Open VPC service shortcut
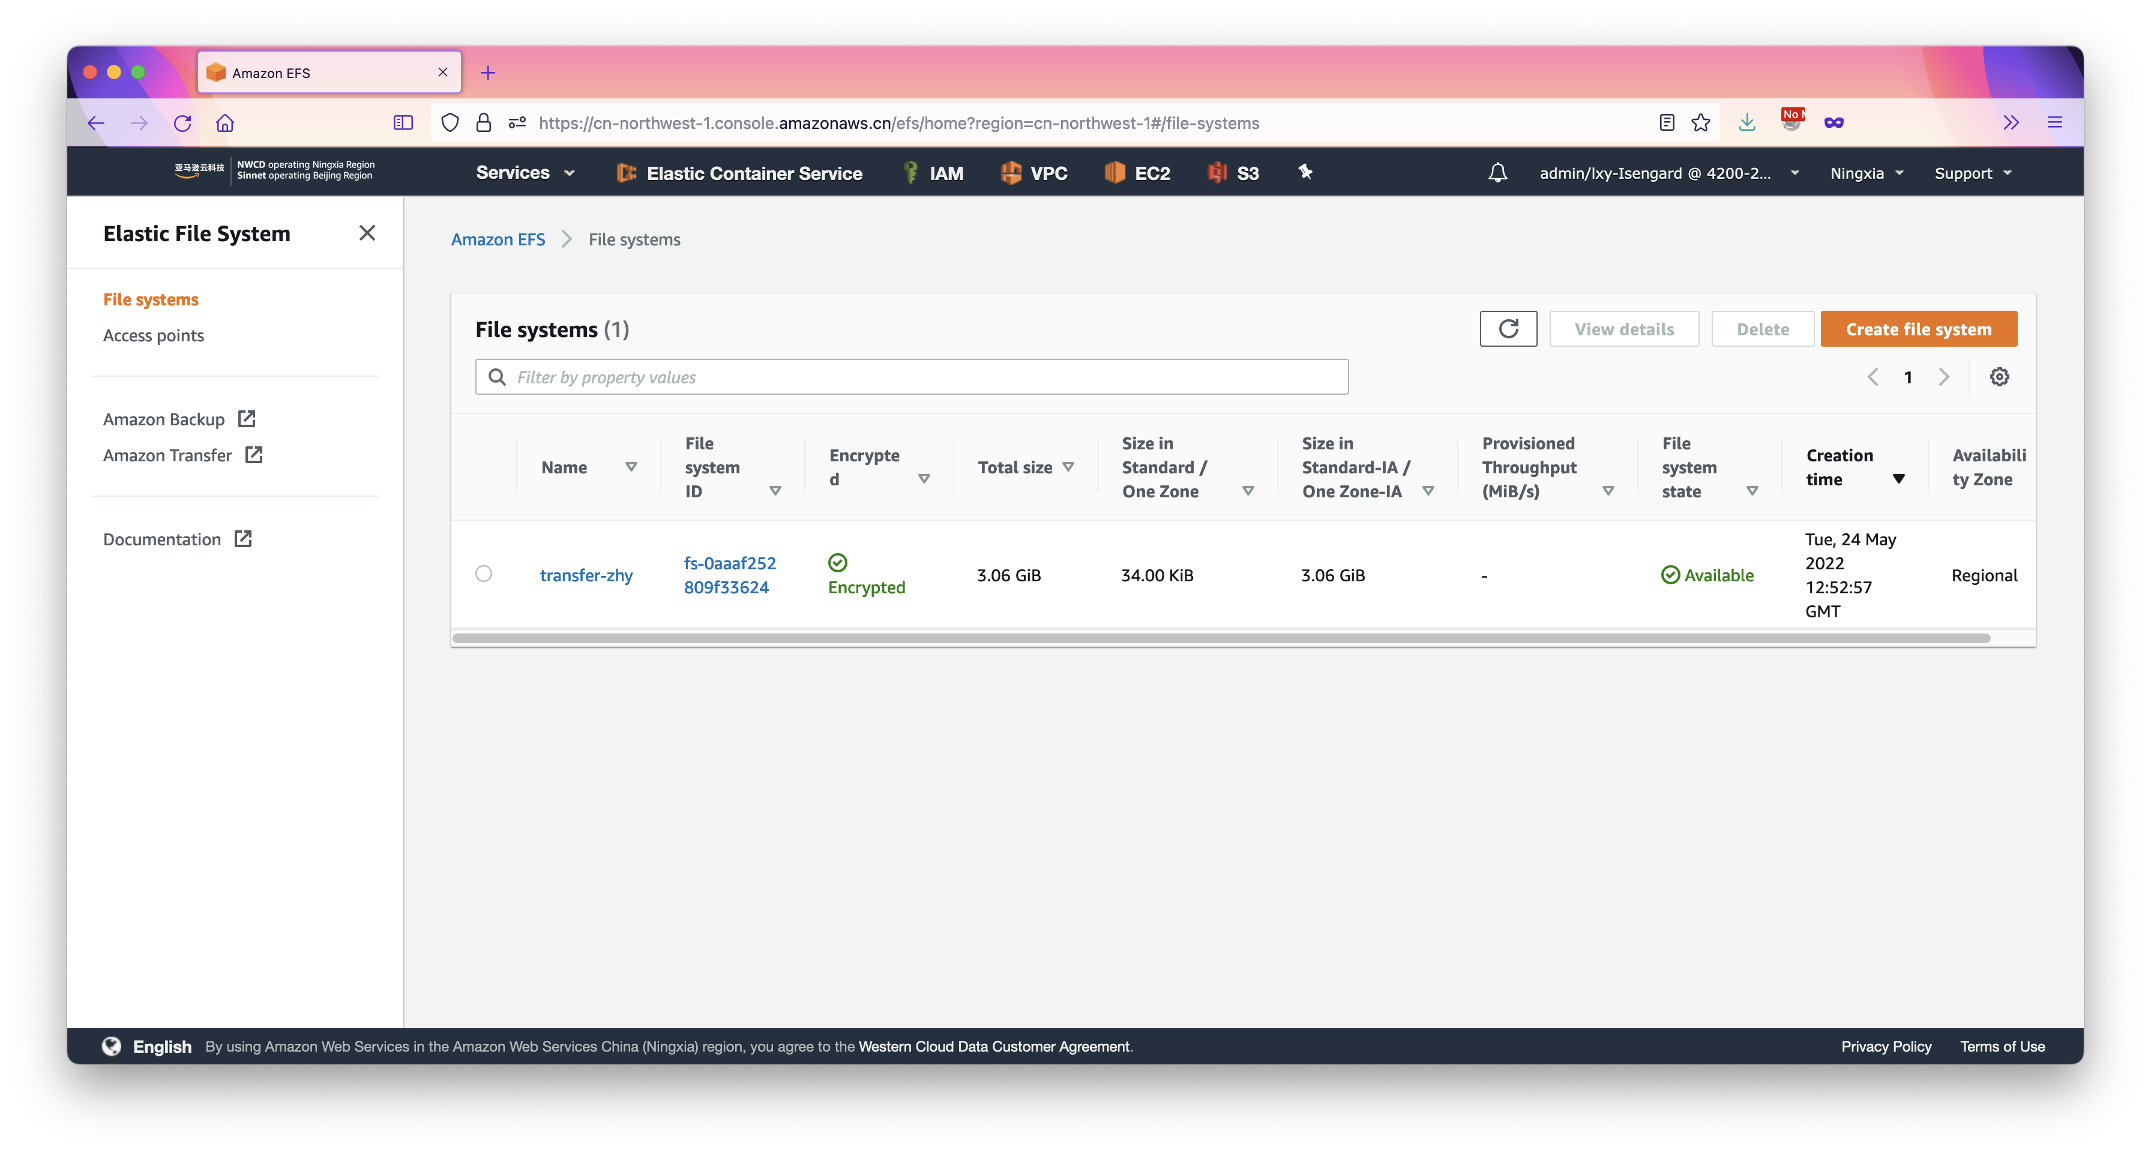 click(x=1033, y=173)
